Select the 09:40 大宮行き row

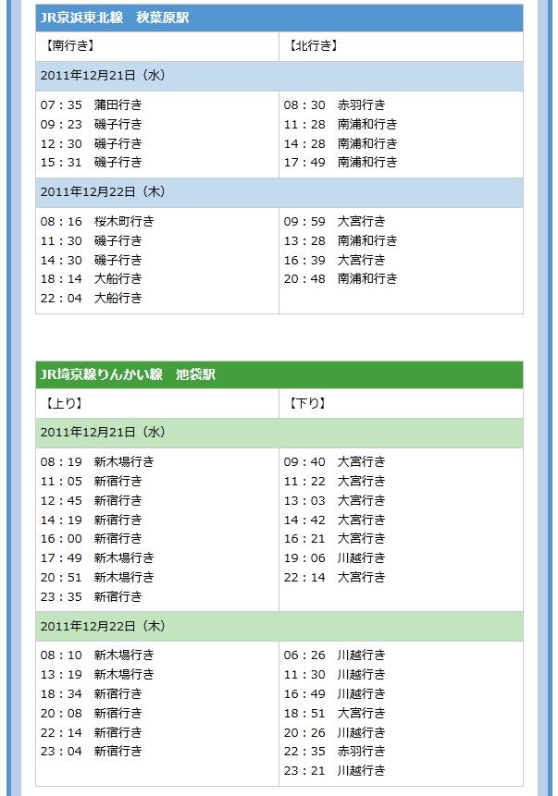pyautogui.click(x=335, y=462)
